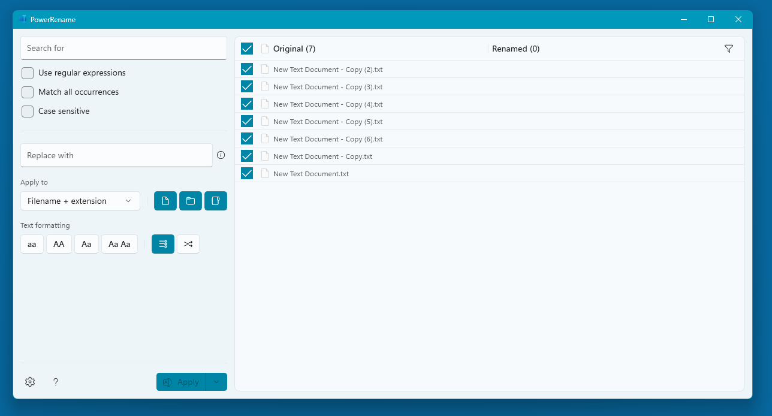Click the 'Aa Aa' capitalize words button
Screen dimensions: 772x416
pos(119,244)
